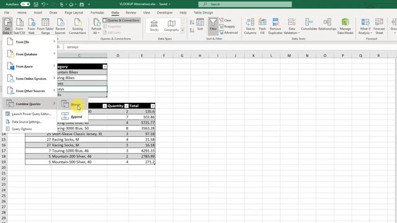397x223 pixels.
Task: Click From Text/CSV icon
Action: (19, 26)
